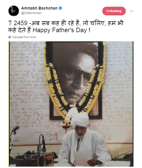
Task: Click Translate from Hindi
Action: point(24,37)
